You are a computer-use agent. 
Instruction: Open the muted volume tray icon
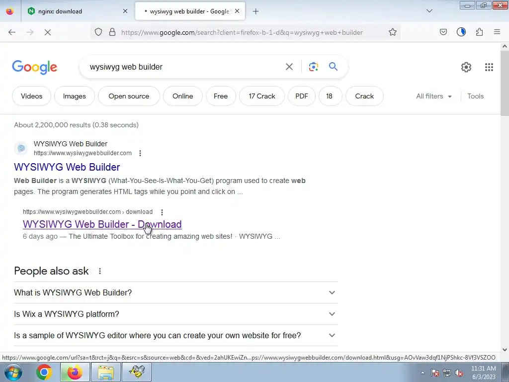(459, 373)
